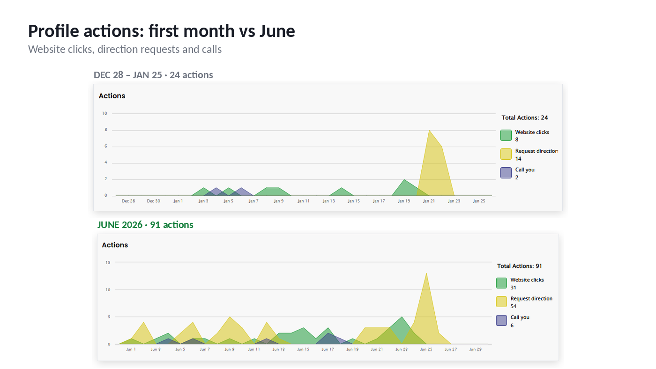
Task: Click the 'Request direction' legend text with value 14
Action: click(x=537, y=151)
